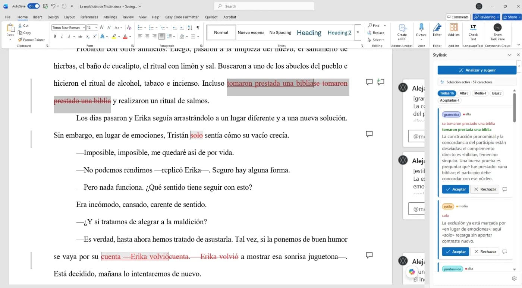Click Rechazar on the 'solo' suggestion
522x288 pixels.
pyautogui.click(x=485, y=251)
